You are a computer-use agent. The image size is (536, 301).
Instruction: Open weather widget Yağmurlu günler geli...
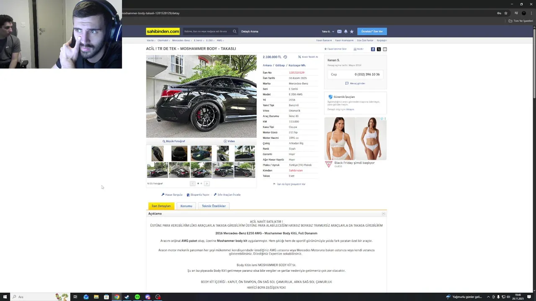pyautogui.click(x=464, y=297)
